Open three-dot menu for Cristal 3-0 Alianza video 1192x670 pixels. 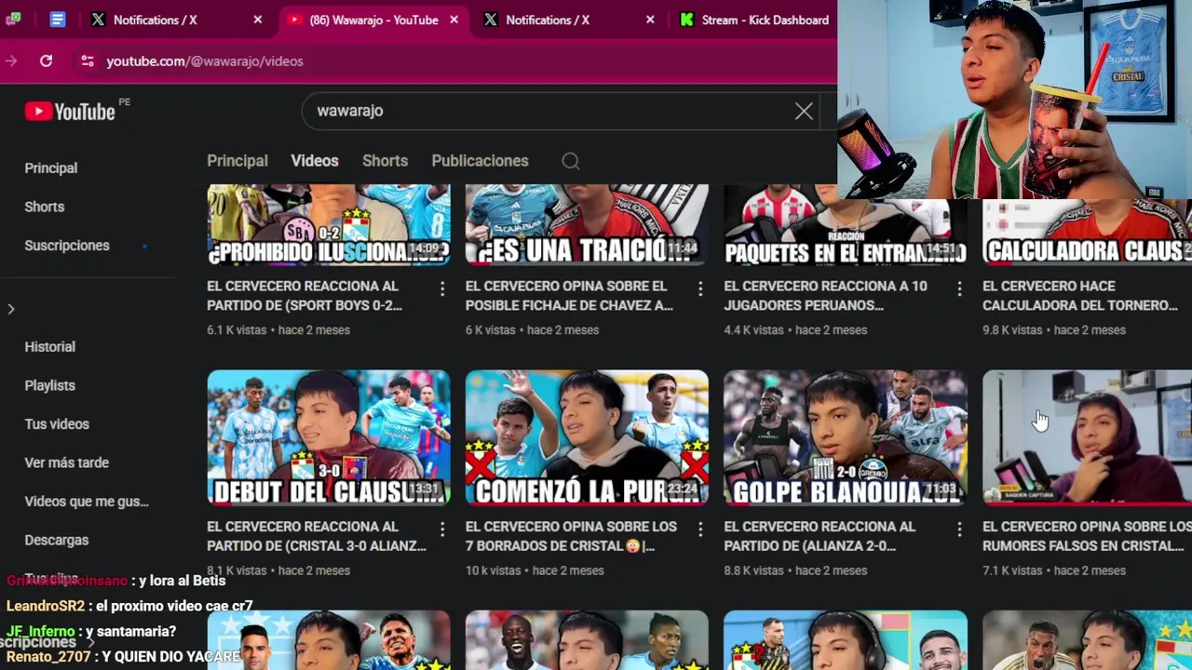click(x=442, y=529)
